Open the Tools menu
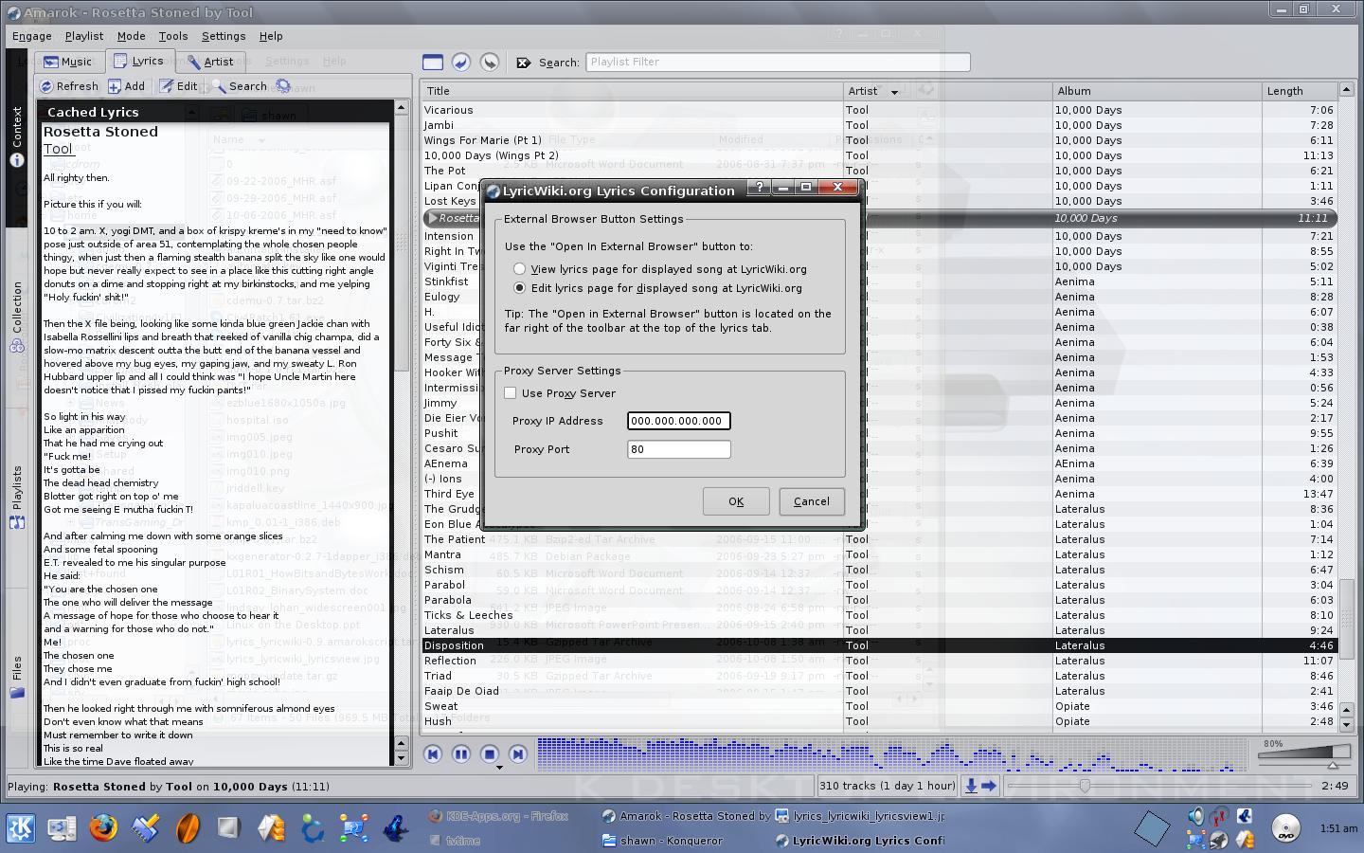 tap(173, 36)
